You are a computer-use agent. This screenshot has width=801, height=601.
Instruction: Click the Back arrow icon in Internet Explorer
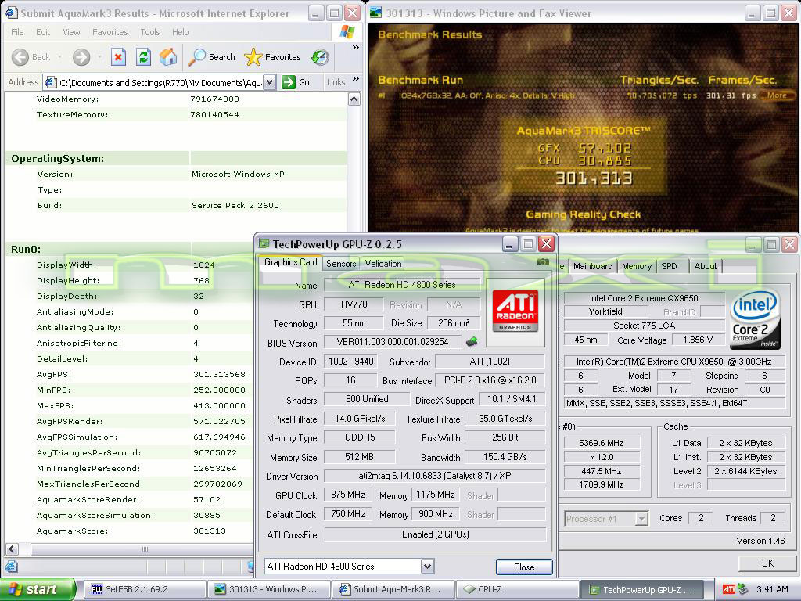20,57
